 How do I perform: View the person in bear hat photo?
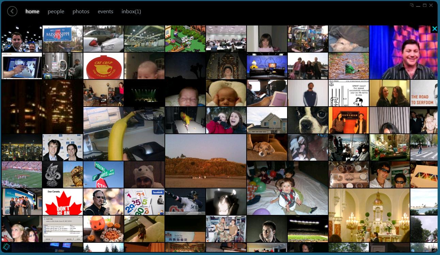pos(144,175)
